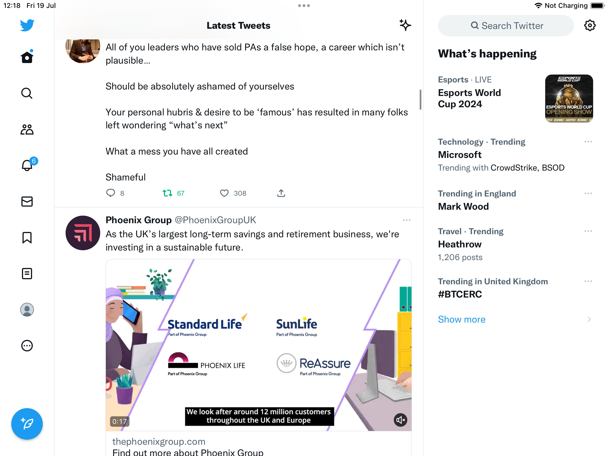The height and width of the screenshot is (456, 608).
Task: Toggle the retweet on the 67-retweets tweet
Action: click(167, 193)
